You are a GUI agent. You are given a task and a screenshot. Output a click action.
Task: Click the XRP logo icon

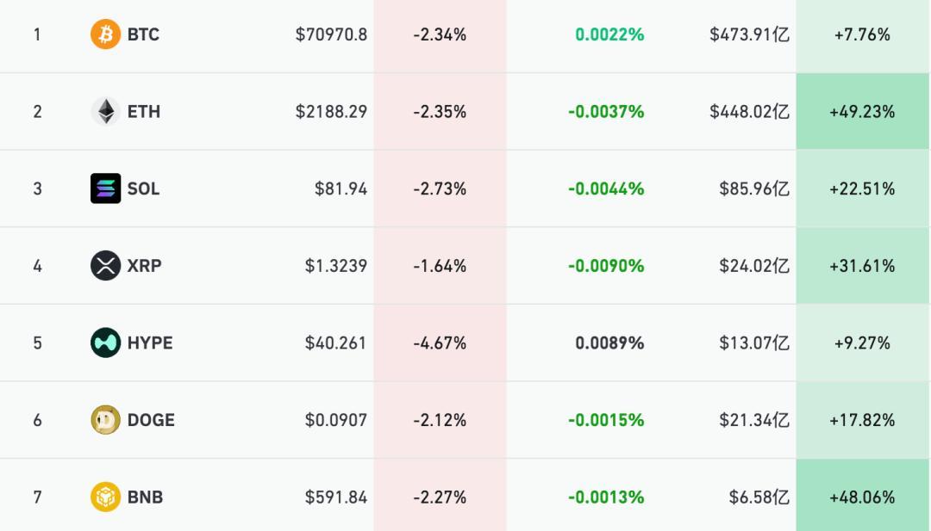[x=105, y=265]
